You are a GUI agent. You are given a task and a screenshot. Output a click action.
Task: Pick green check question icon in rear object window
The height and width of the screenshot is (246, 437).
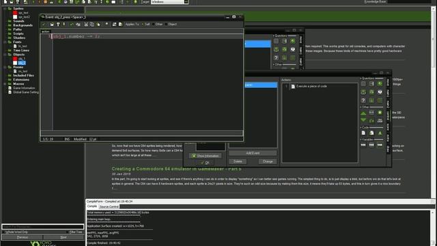[293, 41]
